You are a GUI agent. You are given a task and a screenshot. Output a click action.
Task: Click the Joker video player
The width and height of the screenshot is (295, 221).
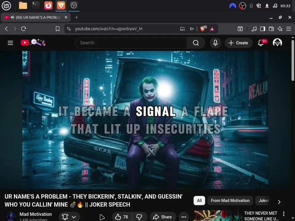[x=145, y=120]
